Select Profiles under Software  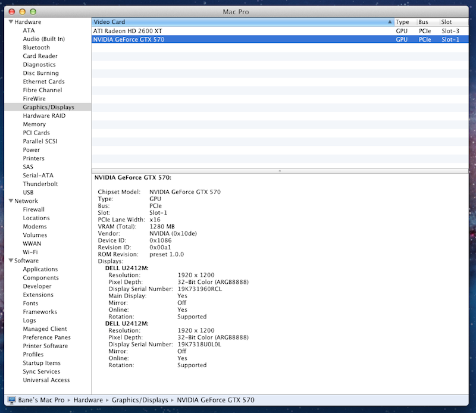[33, 353]
